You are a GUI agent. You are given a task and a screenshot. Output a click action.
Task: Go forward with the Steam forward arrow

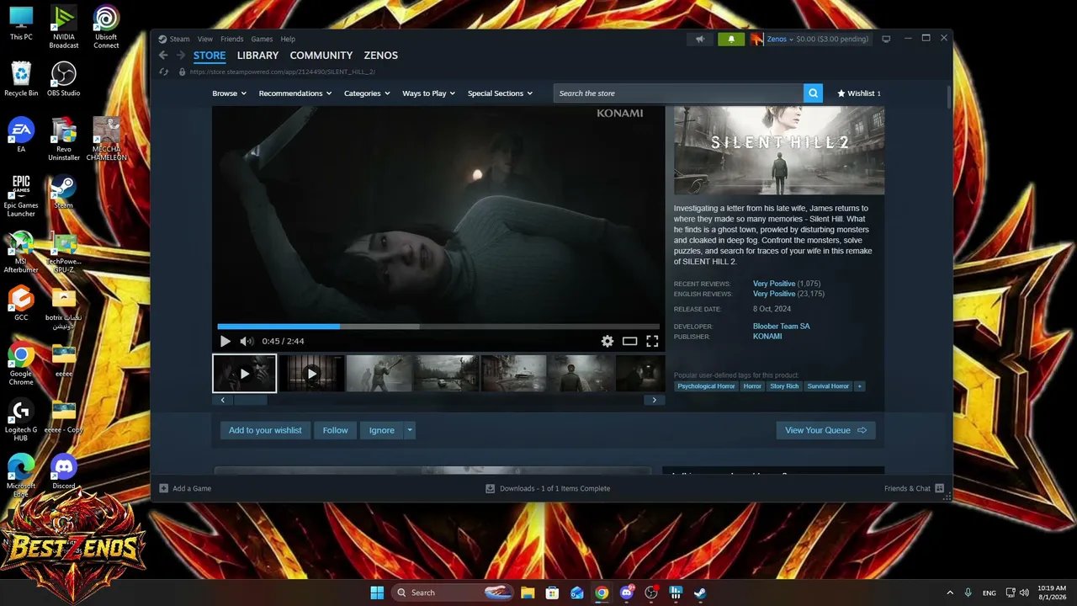[180, 56]
